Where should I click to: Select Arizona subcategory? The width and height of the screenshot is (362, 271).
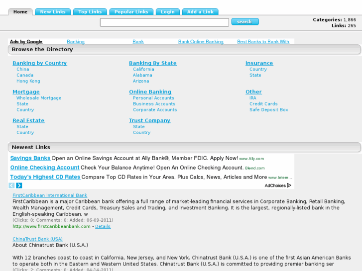[141, 81]
